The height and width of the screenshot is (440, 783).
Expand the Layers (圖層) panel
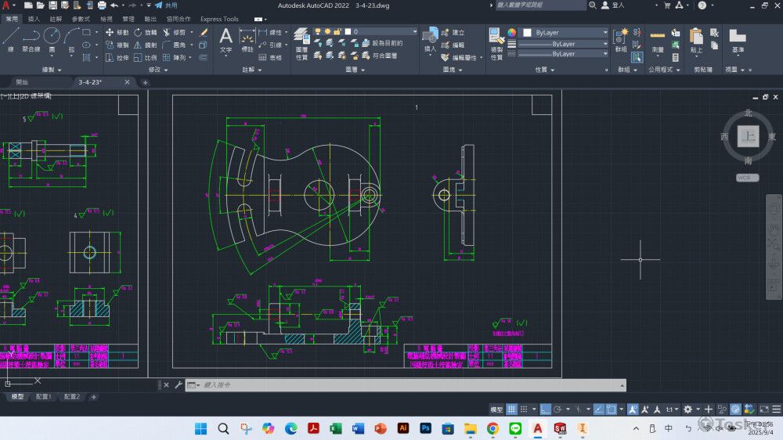(x=355, y=70)
